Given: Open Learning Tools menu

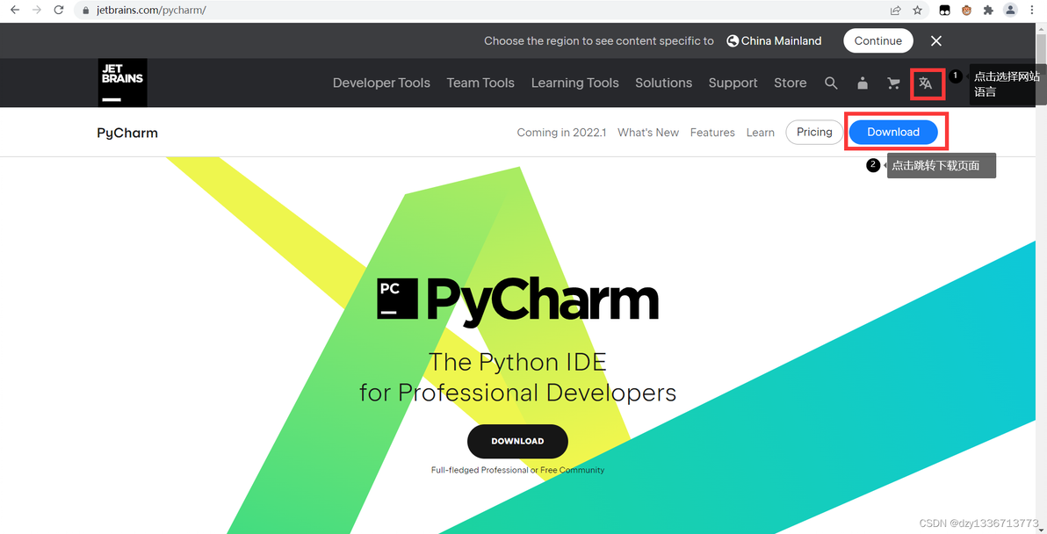Looking at the screenshot, I should click(x=575, y=83).
